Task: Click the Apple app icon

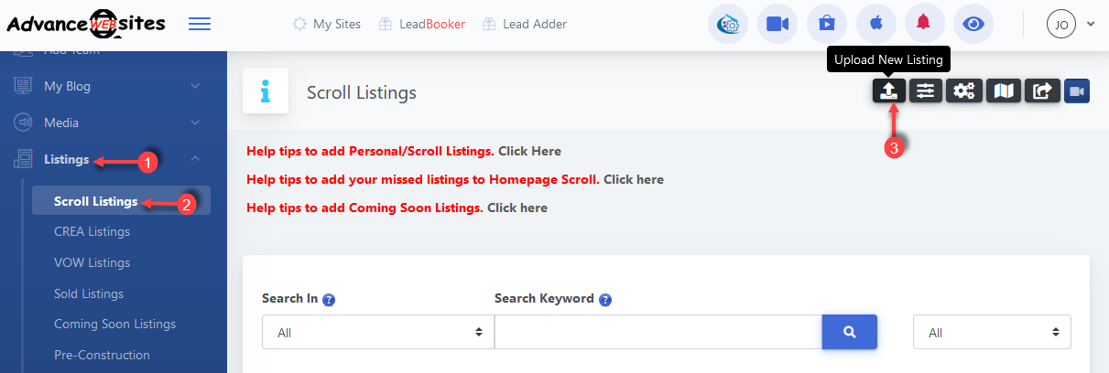Action: pyautogui.click(x=875, y=25)
